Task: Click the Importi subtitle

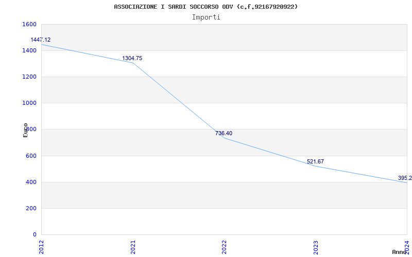Action: pos(206,17)
